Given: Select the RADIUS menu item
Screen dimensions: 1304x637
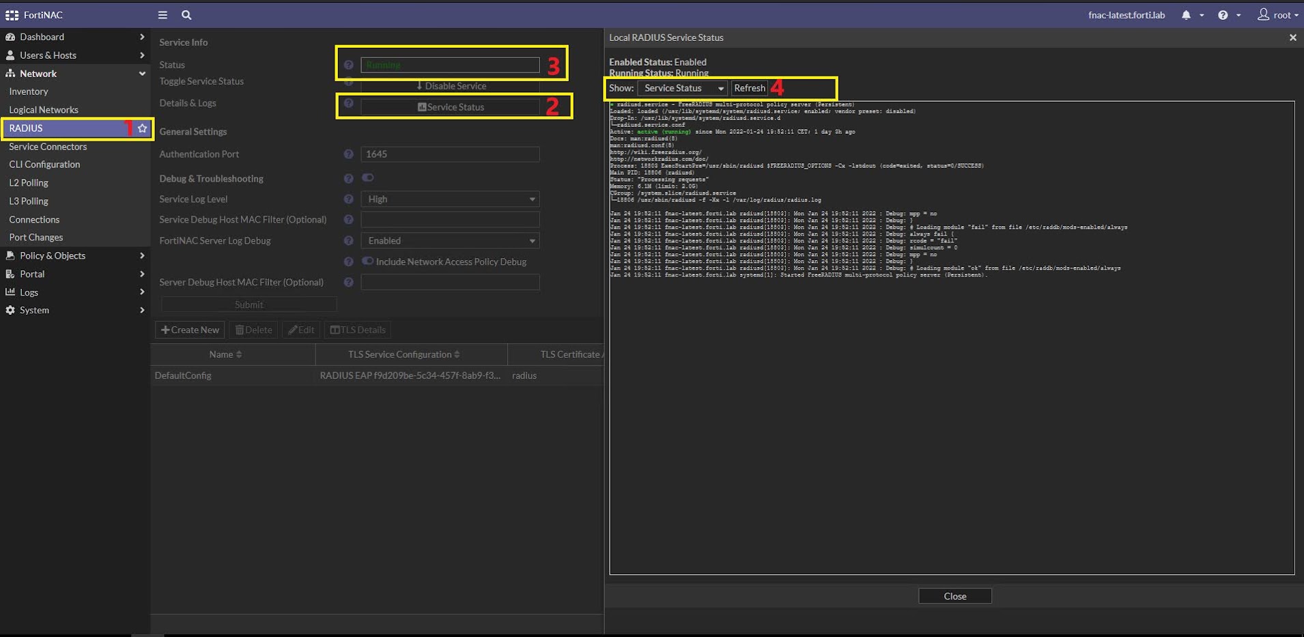Looking at the screenshot, I should point(75,128).
